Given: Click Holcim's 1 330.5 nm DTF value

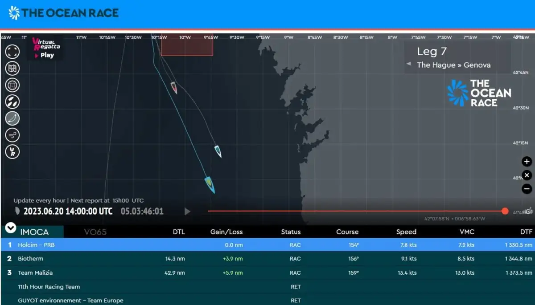Looking at the screenshot, I should point(519,245).
